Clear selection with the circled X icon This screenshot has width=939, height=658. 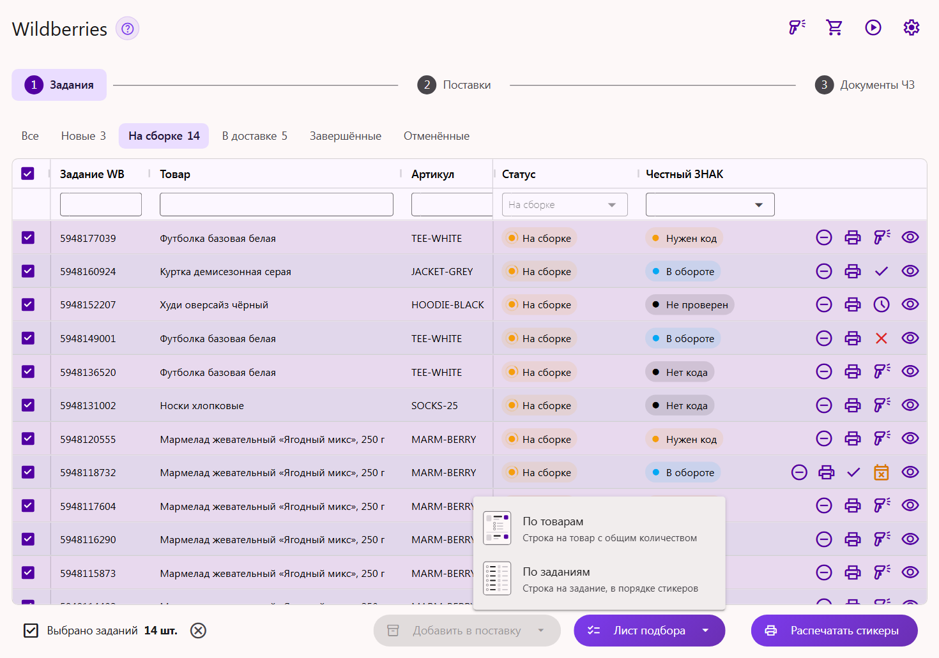point(199,631)
